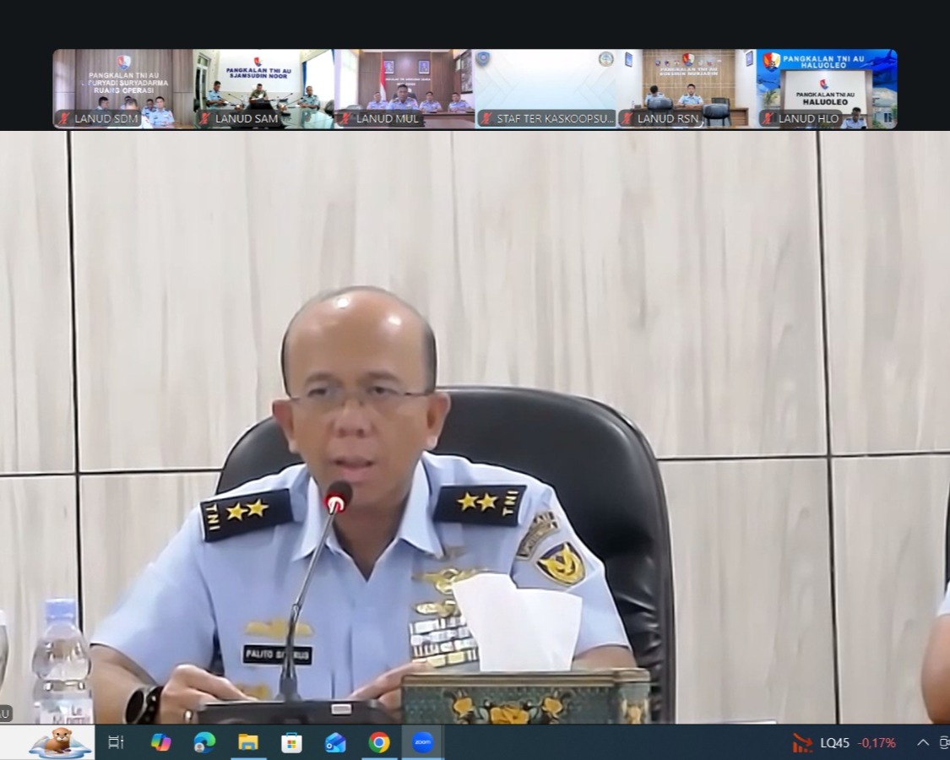Click the LQ45 stock ticker icon in the system tray
The image size is (950, 760).
click(801, 743)
